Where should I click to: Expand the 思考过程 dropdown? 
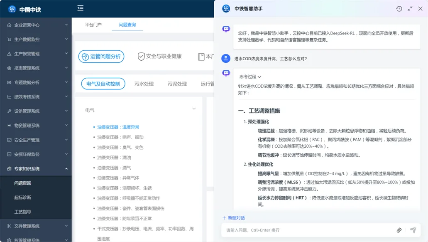tap(250, 77)
